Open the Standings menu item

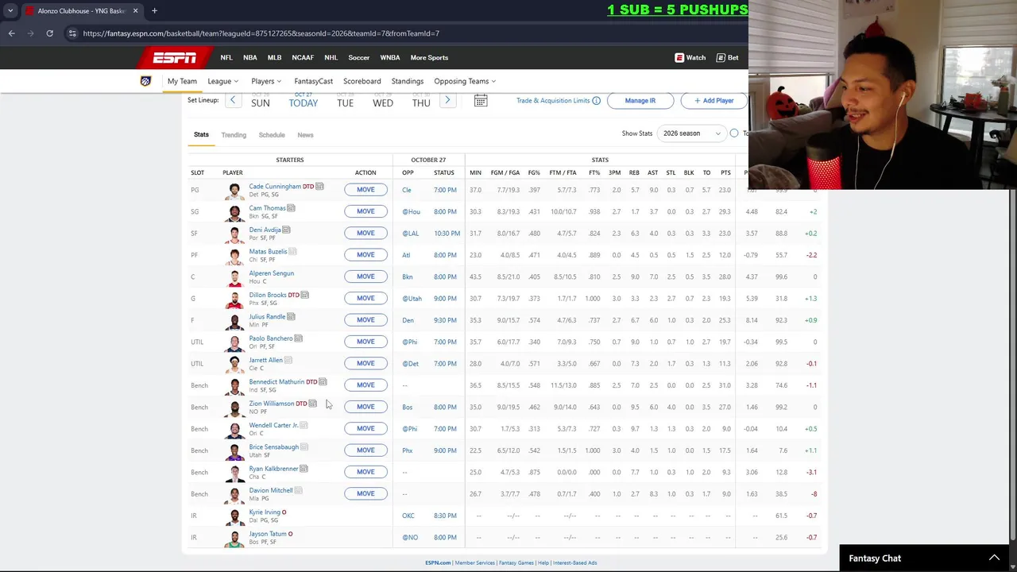tap(407, 81)
